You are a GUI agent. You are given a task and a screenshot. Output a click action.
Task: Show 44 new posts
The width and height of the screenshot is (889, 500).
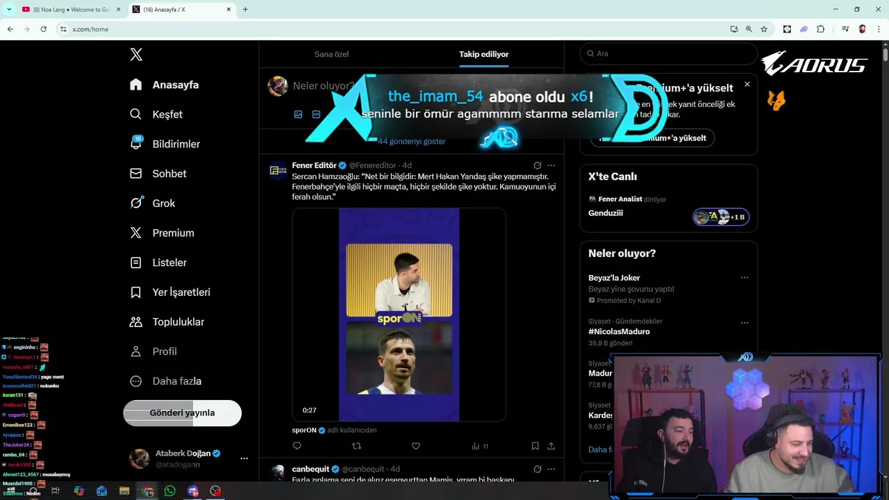pos(412,141)
